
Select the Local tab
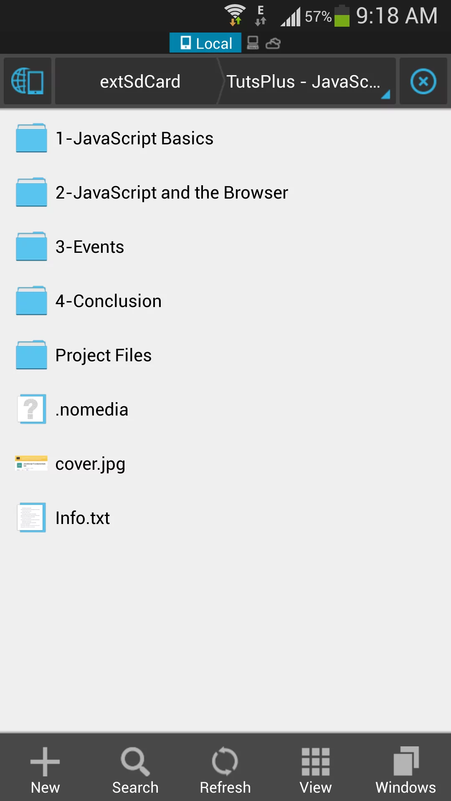pos(205,43)
